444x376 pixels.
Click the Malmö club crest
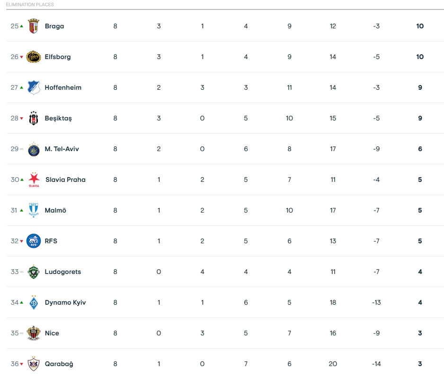(34, 210)
